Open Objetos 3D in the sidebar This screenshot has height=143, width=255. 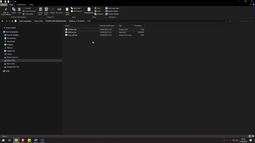point(11,51)
